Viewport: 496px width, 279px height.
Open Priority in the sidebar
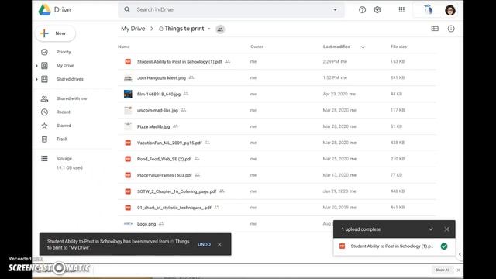click(64, 52)
